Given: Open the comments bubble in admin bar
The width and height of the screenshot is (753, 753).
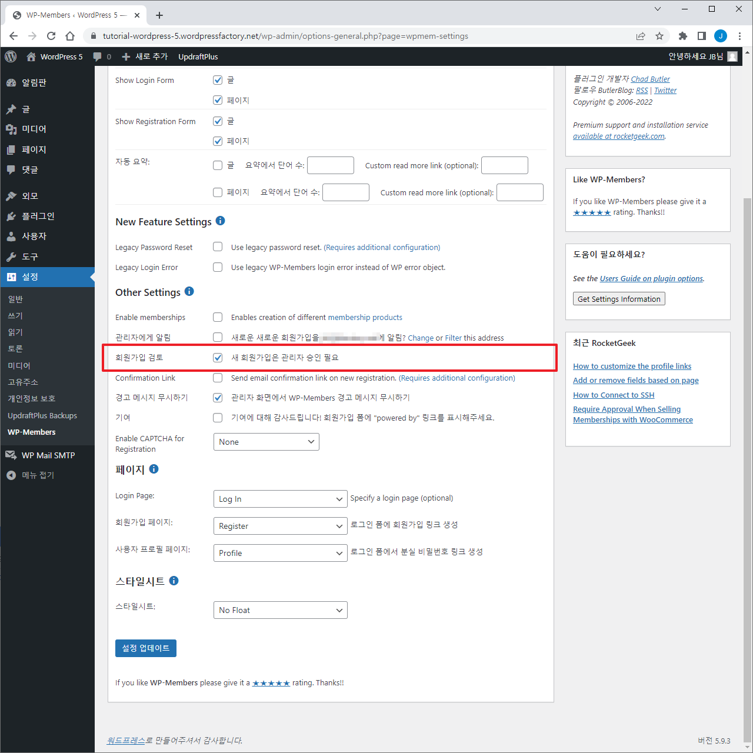Looking at the screenshot, I should coord(102,56).
